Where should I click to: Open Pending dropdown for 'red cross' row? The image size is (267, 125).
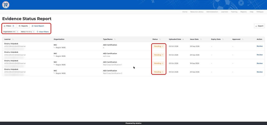pos(159,55)
